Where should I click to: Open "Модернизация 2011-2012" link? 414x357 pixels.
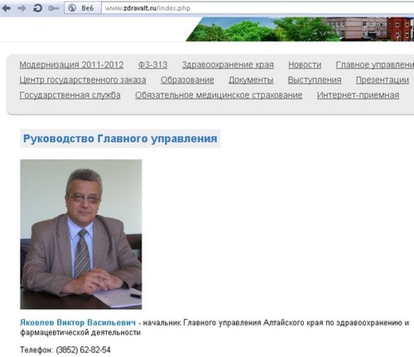tap(71, 65)
